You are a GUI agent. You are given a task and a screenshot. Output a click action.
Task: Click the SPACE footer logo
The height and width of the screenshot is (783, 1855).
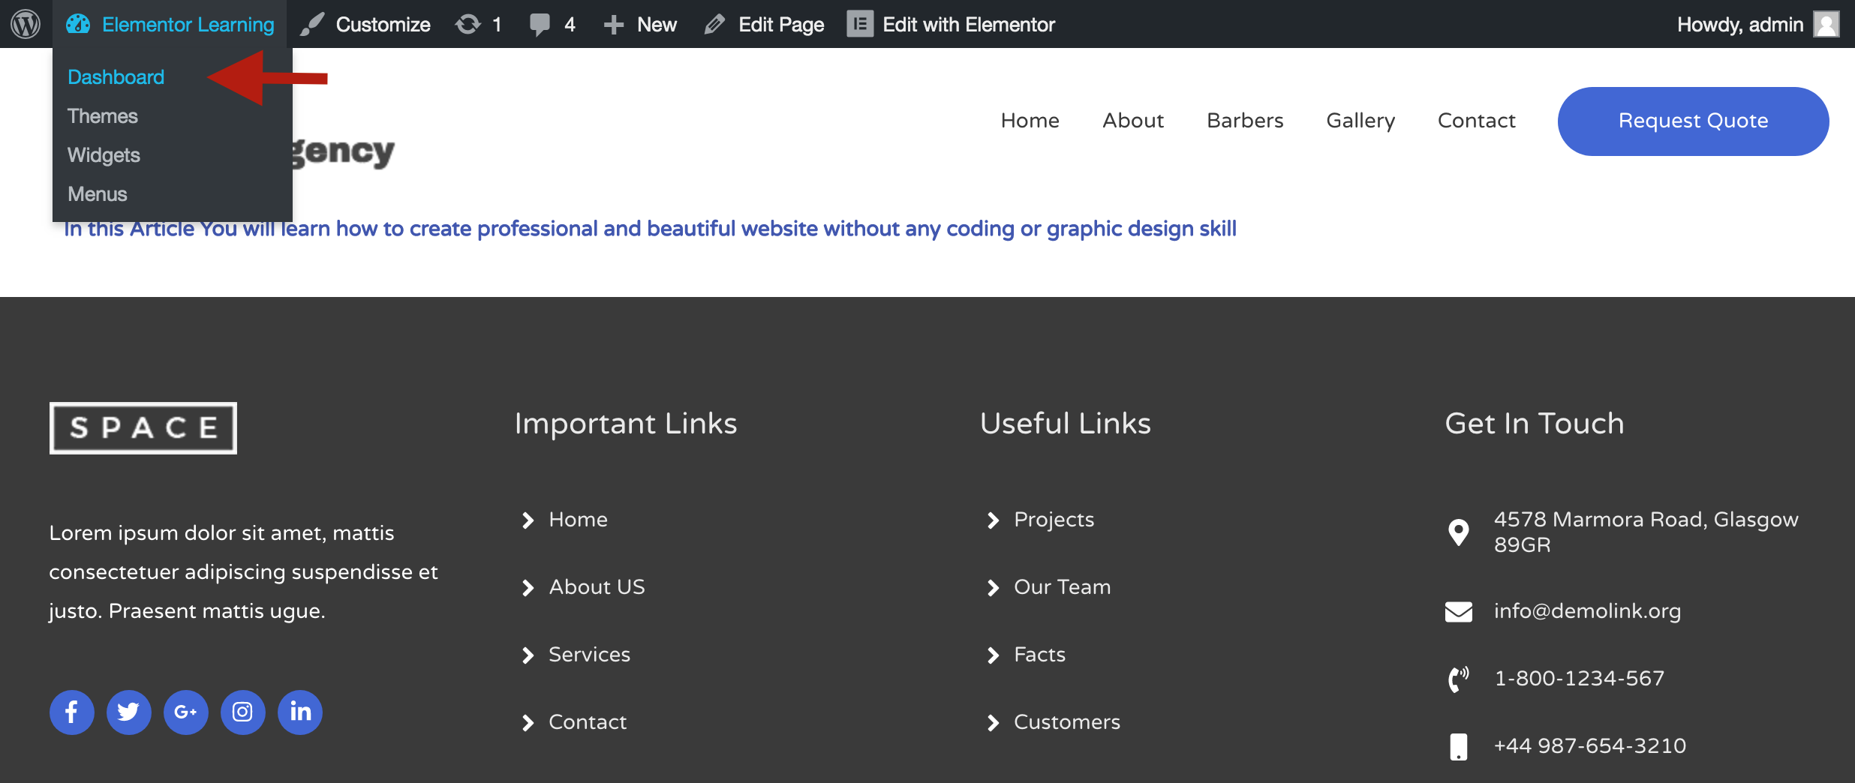(143, 428)
